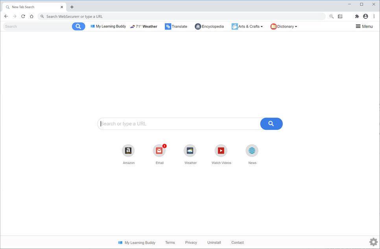Click the blue toolbar search button
The width and height of the screenshot is (380, 249).
[x=78, y=26]
